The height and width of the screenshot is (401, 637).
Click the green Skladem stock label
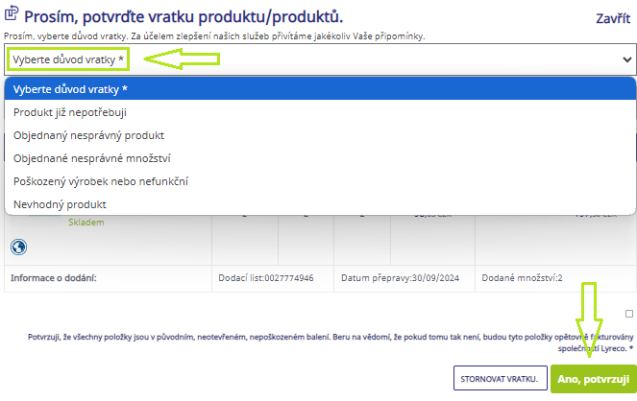tap(86, 223)
